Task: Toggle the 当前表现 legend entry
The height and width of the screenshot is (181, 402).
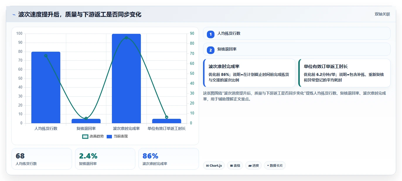Action: click(x=117, y=136)
